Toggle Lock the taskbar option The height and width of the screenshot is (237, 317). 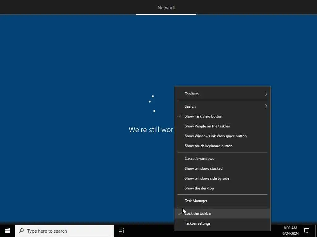pyautogui.click(x=222, y=214)
